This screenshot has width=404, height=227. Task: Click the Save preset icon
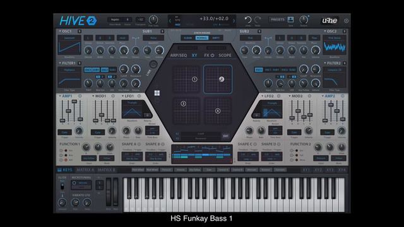pos(290,20)
